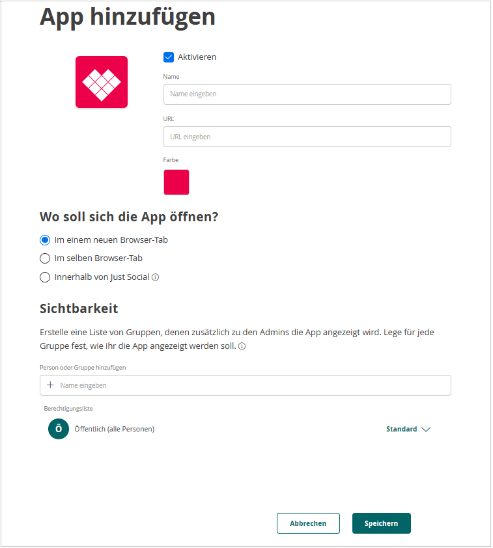
Task: Click the info icon after the Sichtbarkeit description
Action: point(242,346)
